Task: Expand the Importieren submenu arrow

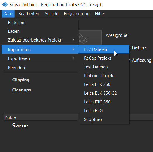Action: click(73, 49)
